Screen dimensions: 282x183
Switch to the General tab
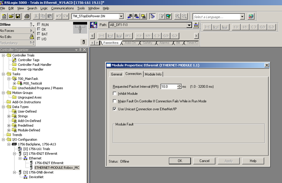click(116, 74)
